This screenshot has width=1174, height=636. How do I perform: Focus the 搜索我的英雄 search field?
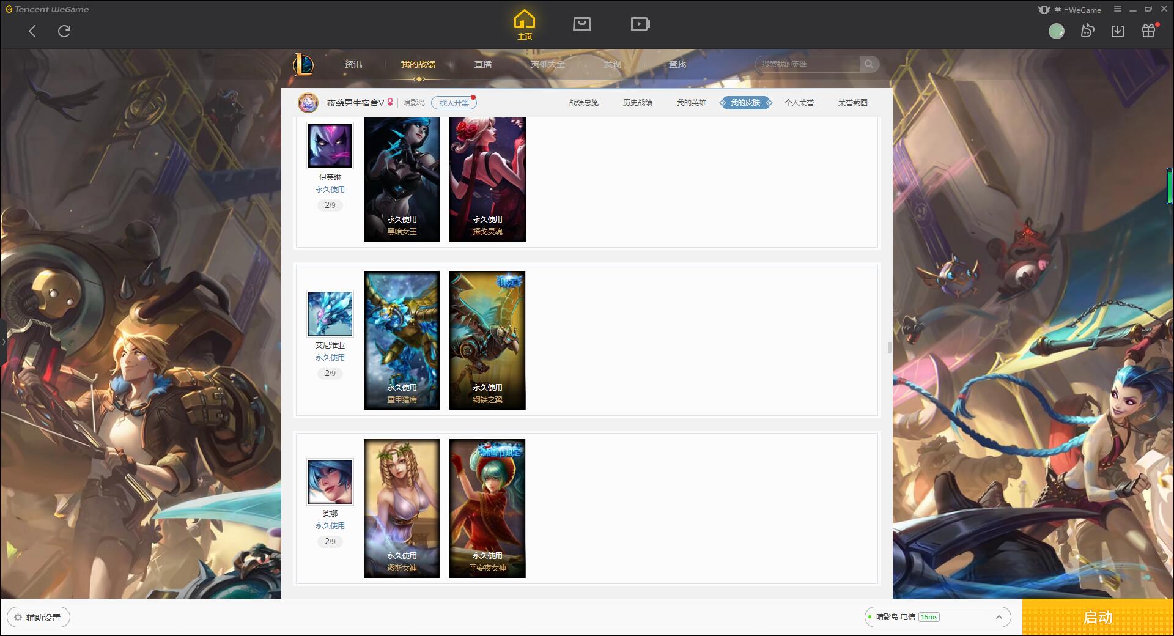807,64
